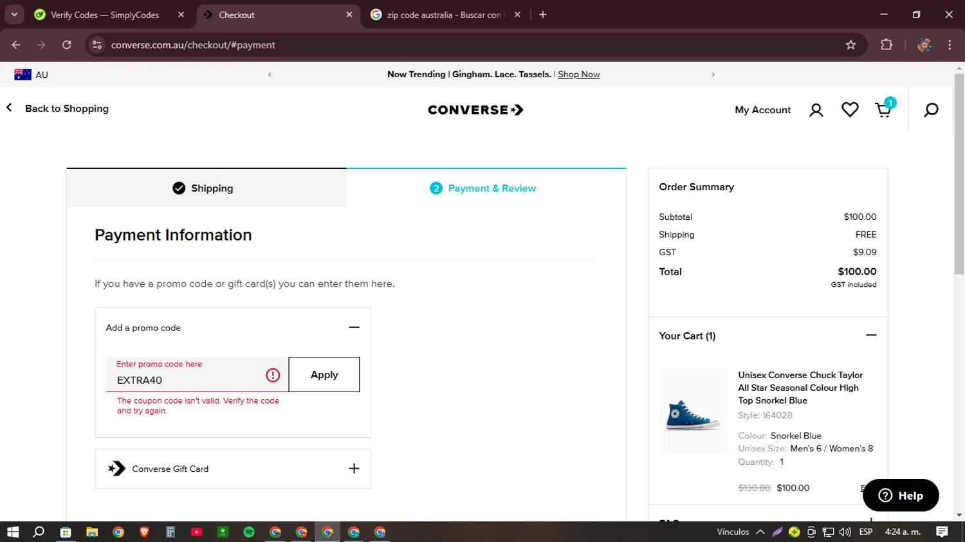
Task: Show previous promo banner message
Action: pyautogui.click(x=270, y=75)
